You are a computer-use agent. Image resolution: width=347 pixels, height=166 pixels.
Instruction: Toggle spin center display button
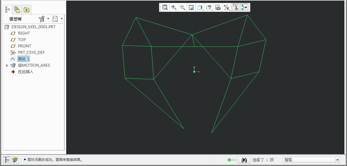pyautogui.click(x=244, y=7)
